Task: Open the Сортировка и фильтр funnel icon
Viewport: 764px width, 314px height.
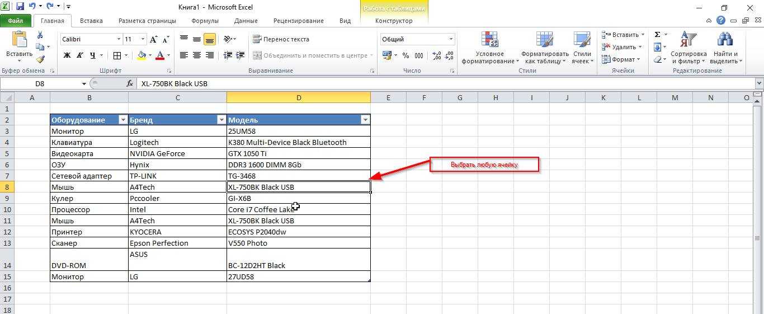Action: (x=688, y=39)
